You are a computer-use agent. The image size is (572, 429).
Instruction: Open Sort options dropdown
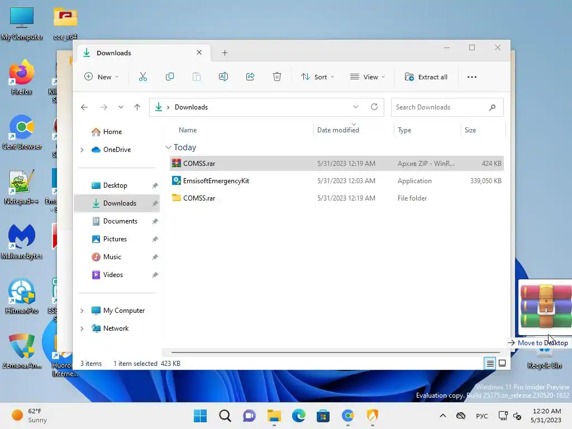pos(317,77)
